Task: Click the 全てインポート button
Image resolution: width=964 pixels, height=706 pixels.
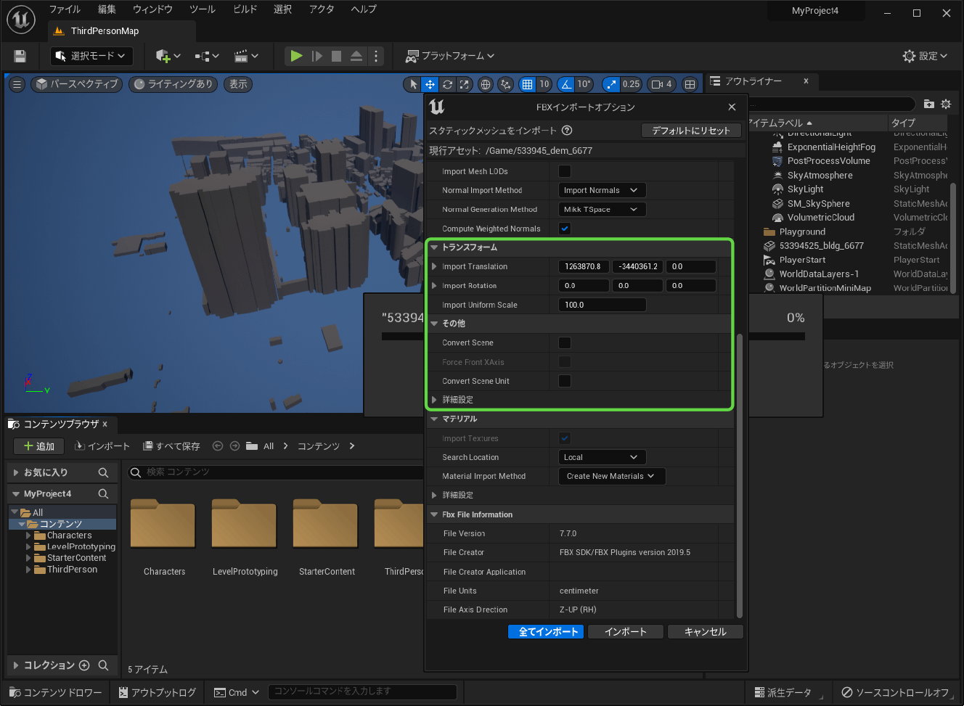Action: 547,632
